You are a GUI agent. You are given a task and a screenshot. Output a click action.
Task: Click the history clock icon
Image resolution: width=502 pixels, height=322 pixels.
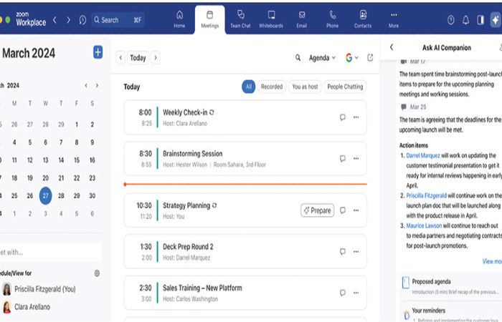[82, 20]
